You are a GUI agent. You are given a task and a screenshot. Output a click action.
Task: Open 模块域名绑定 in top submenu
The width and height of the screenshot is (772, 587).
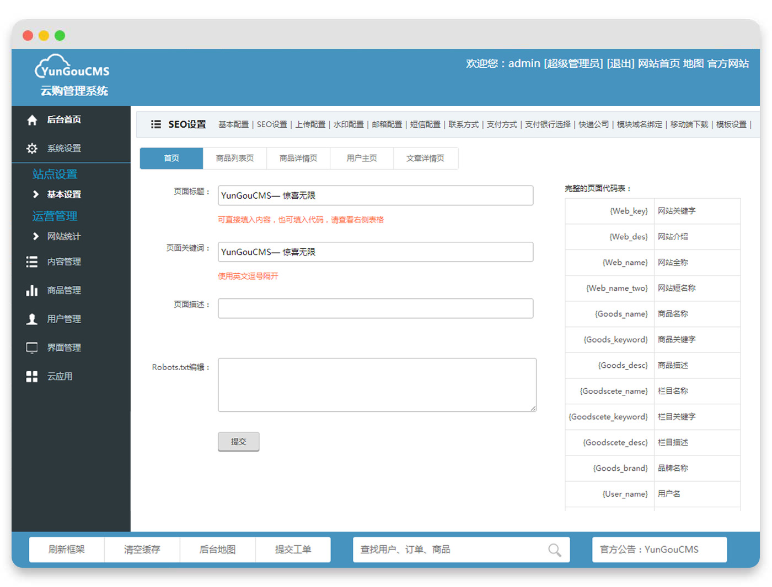(x=640, y=124)
